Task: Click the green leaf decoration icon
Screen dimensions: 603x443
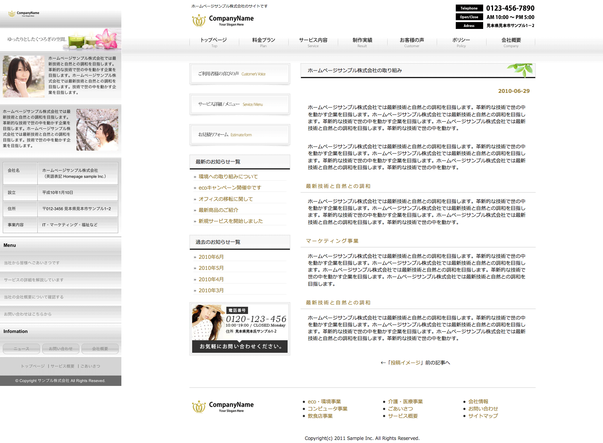Action: click(x=521, y=69)
